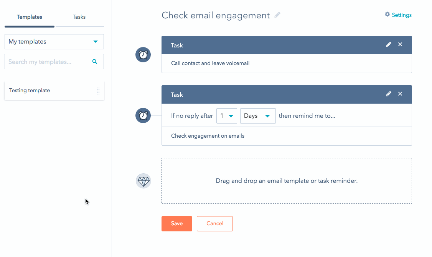Click the 'Call contact and leave voicemail' text
Screen dimensions: 432x257
coord(210,63)
